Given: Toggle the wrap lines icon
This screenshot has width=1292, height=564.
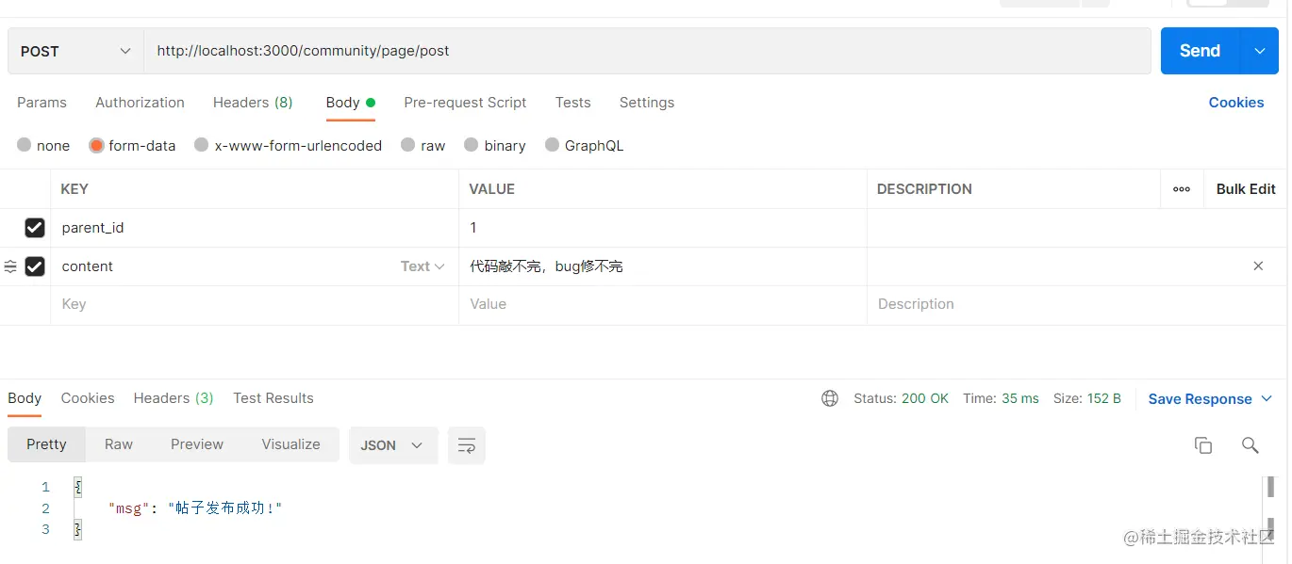Looking at the screenshot, I should coord(467,445).
